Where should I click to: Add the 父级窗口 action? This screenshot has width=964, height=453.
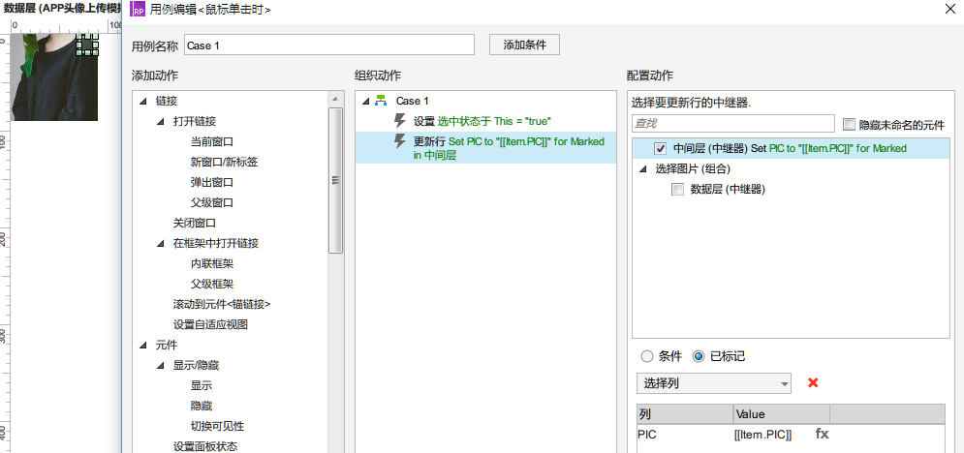coord(212,202)
